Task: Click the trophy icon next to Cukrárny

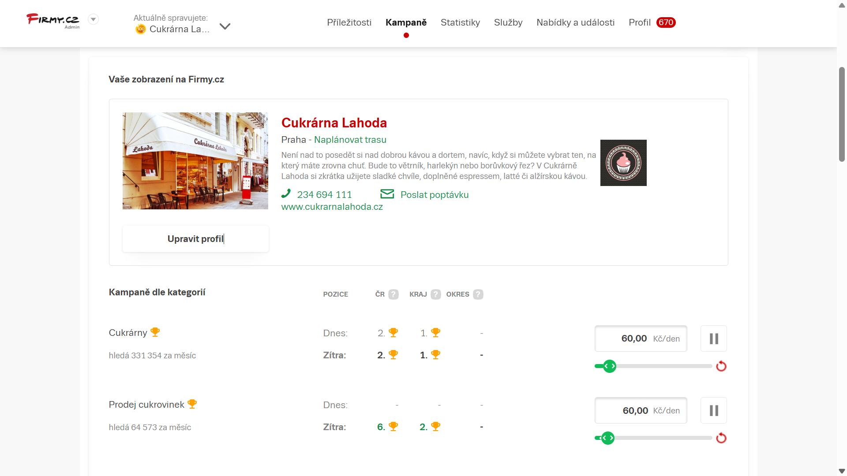Action: [x=155, y=332]
